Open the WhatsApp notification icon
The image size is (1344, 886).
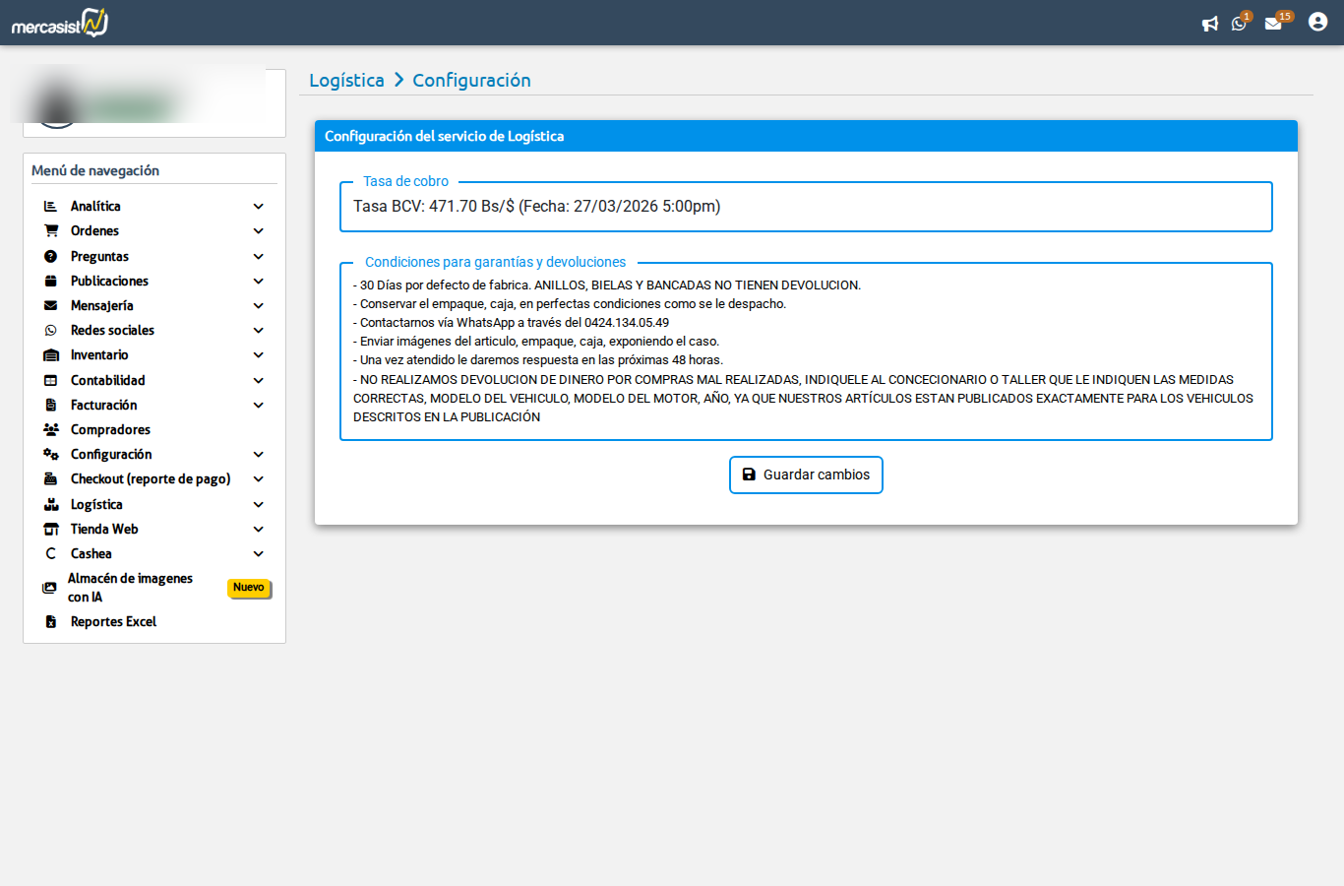pyautogui.click(x=1240, y=23)
